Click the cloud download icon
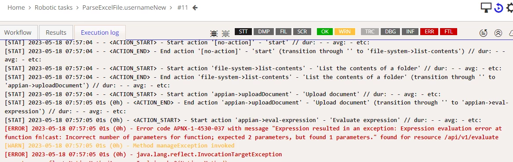 pyautogui.click(x=511, y=32)
